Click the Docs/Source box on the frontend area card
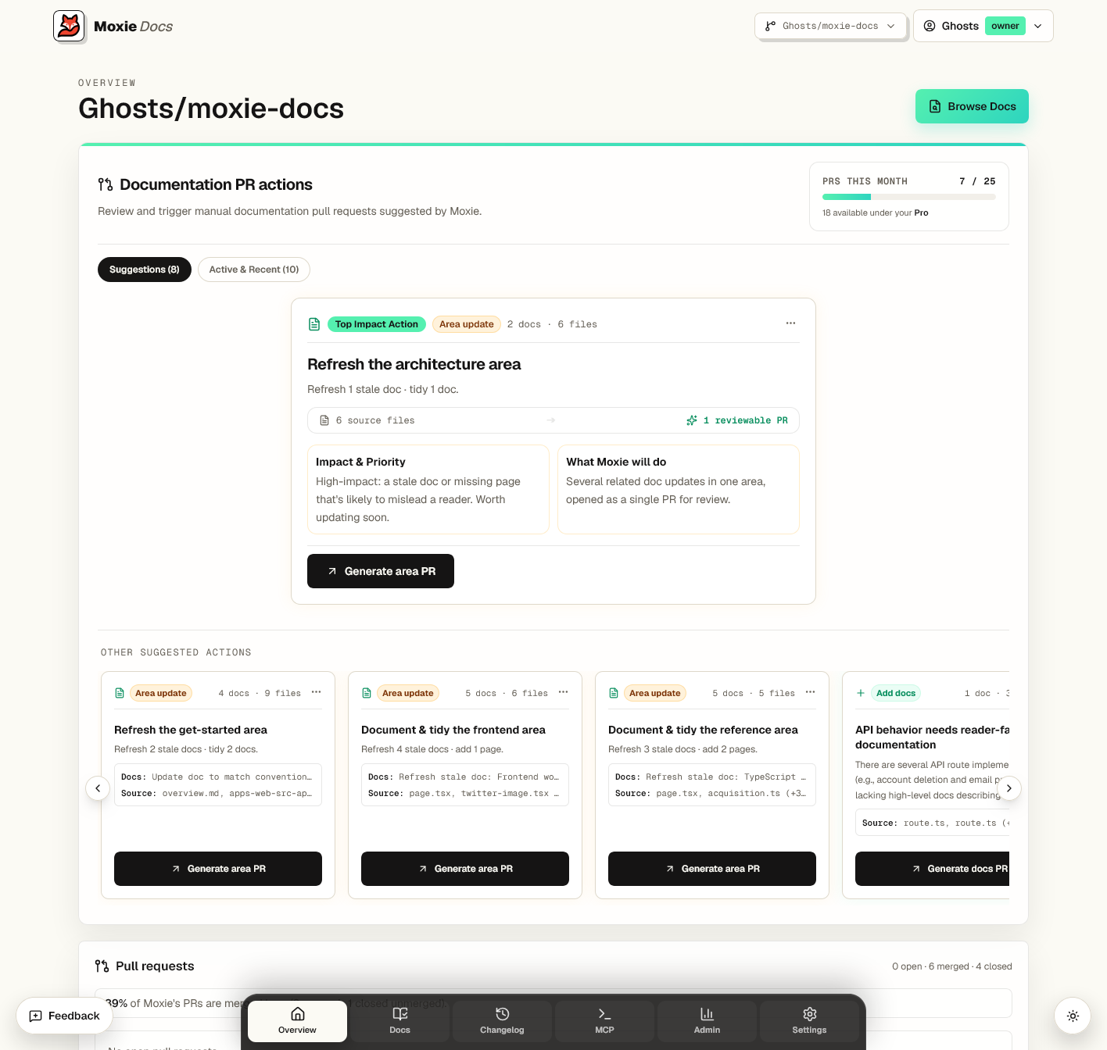This screenshot has height=1050, width=1107. pyautogui.click(x=465, y=785)
